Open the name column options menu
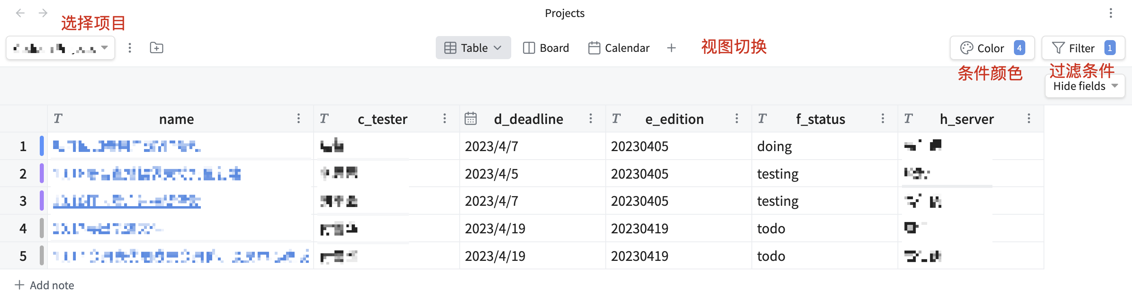1132x303 pixels. coord(298,118)
